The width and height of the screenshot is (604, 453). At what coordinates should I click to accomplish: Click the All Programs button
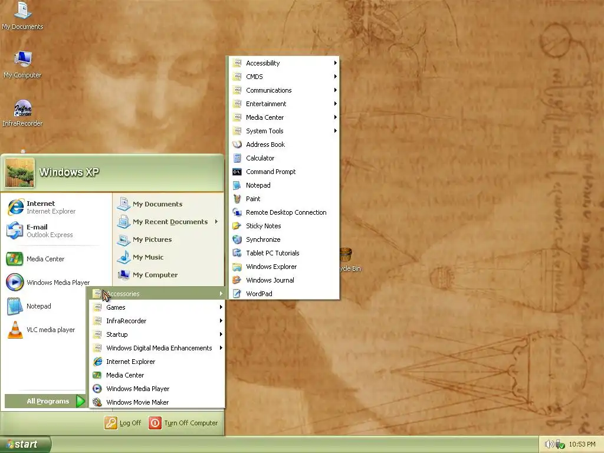pos(45,401)
